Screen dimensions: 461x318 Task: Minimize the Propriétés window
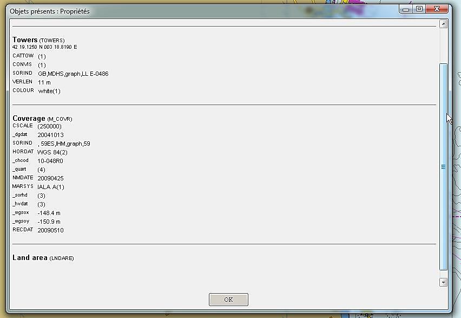point(406,9)
